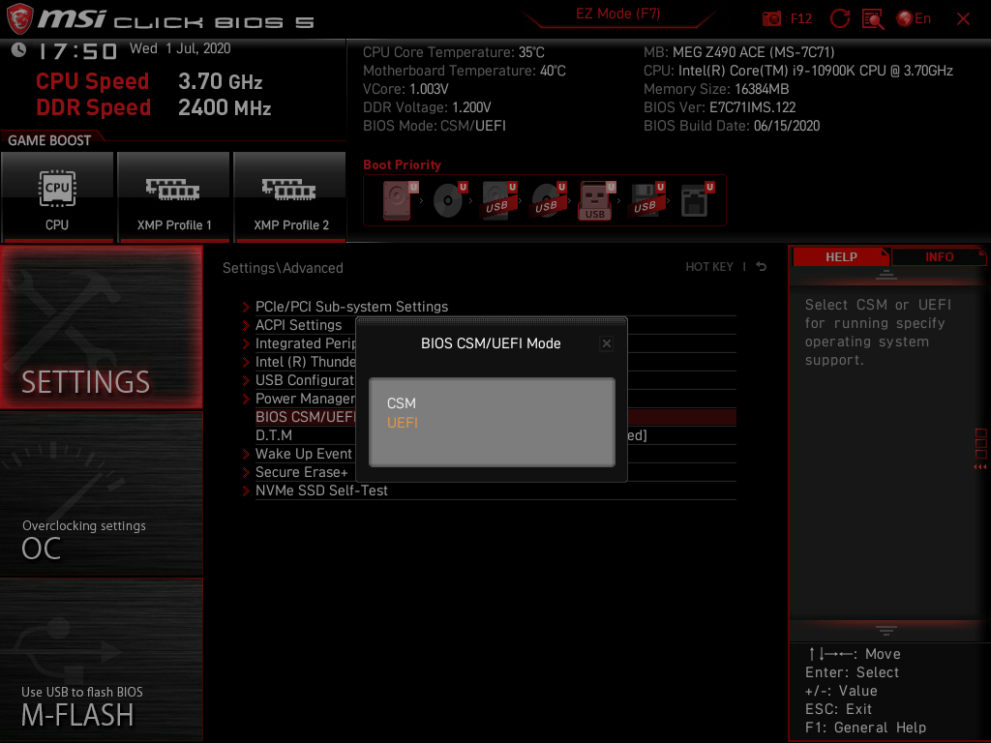Enable XMP Profile 1
The width and height of the screenshot is (991, 743).
click(x=173, y=196)
